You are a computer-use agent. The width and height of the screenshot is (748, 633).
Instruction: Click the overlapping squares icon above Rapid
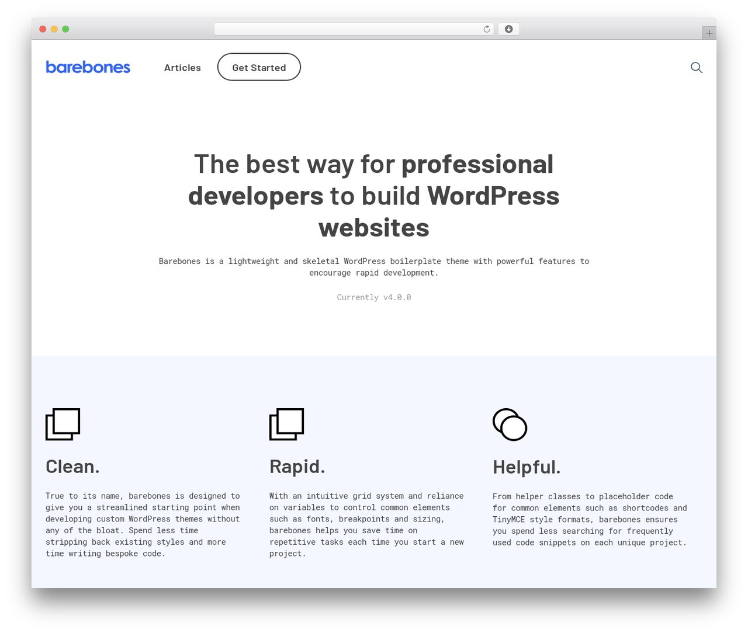click(286, 425)
